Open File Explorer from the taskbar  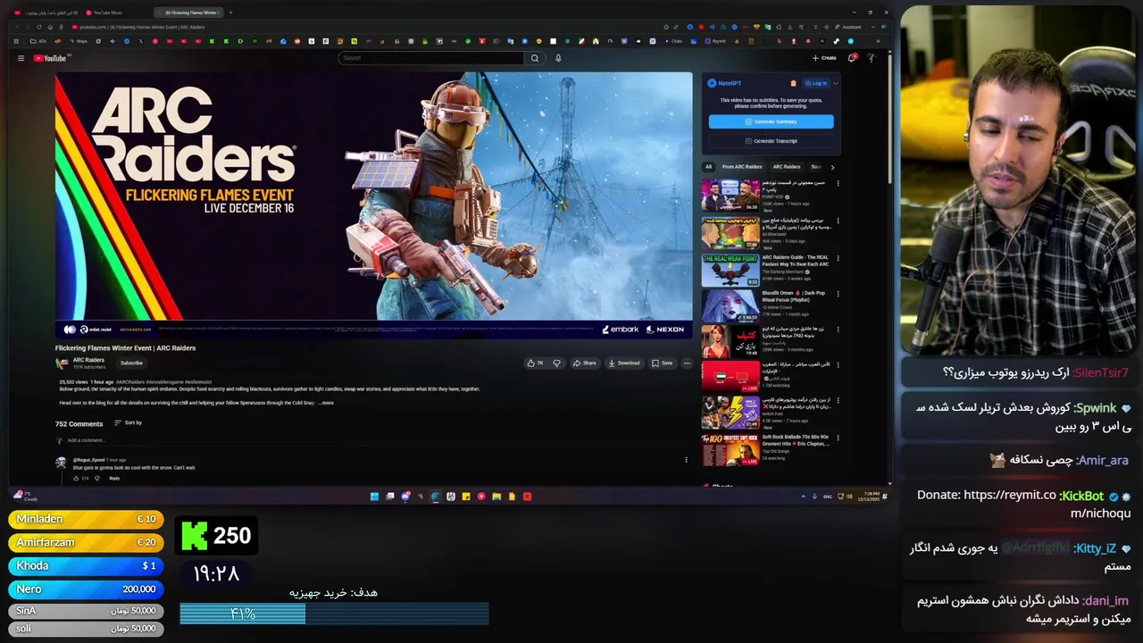(496, 497)
